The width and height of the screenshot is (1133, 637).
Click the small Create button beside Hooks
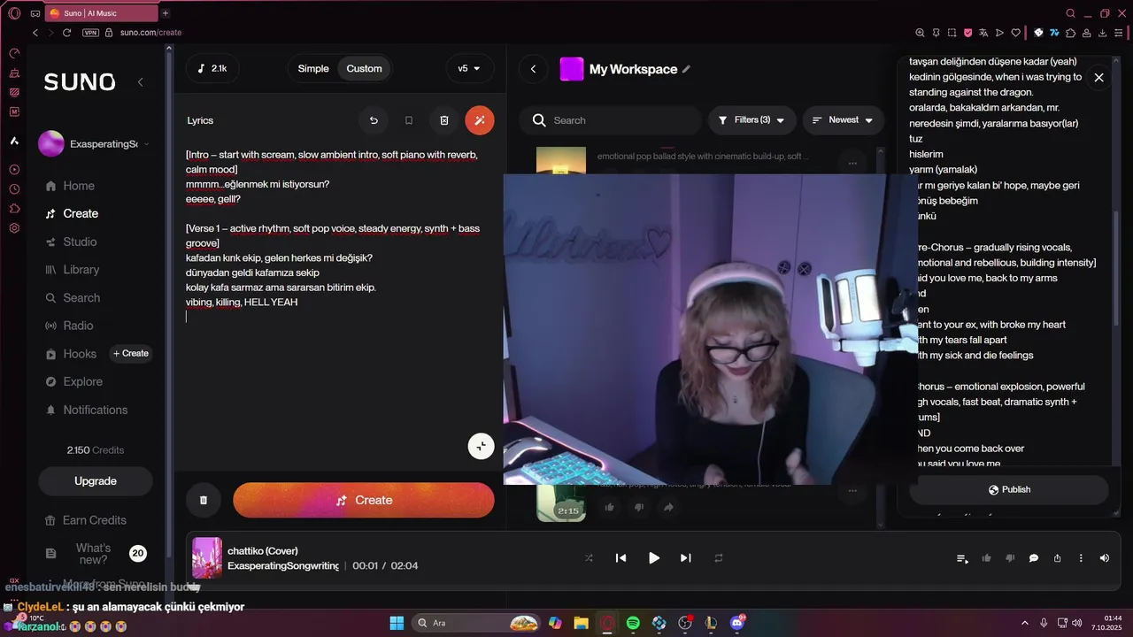click(x=131, y=354)
